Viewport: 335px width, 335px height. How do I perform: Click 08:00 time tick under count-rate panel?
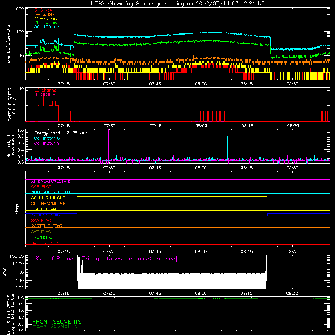[201, 84]
